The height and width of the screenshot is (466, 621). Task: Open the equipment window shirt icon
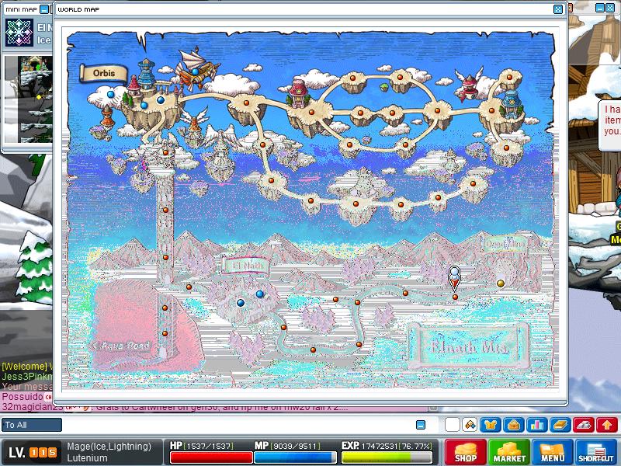pyautogui.click(x=490, y=425)
